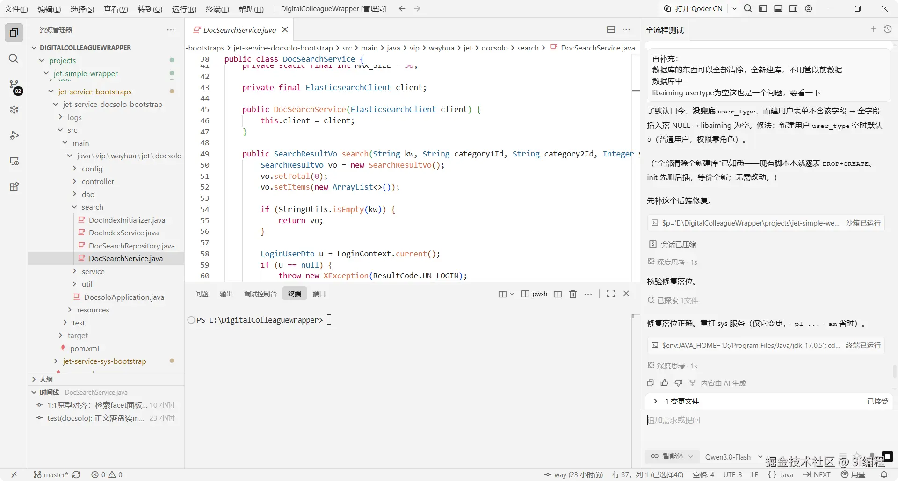Kill terminal with trash icon
This screenshot has height=481, width=898.
click(x=573, y=294)
